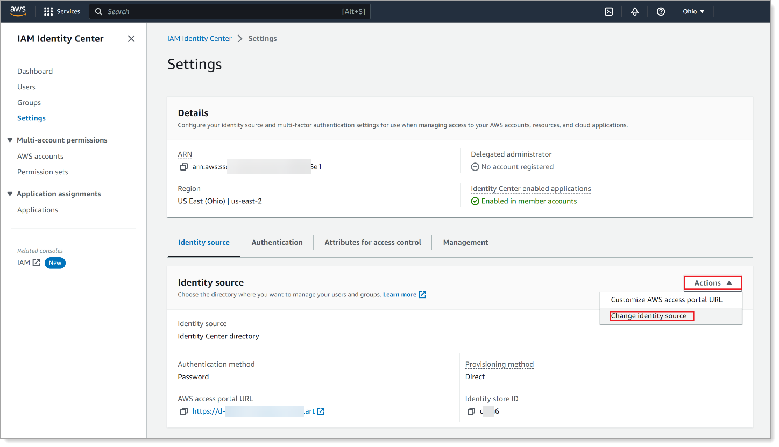Viewport: 779px width, 447px height.
Task: Click the Password authentication method value
Action: (193, 377)
